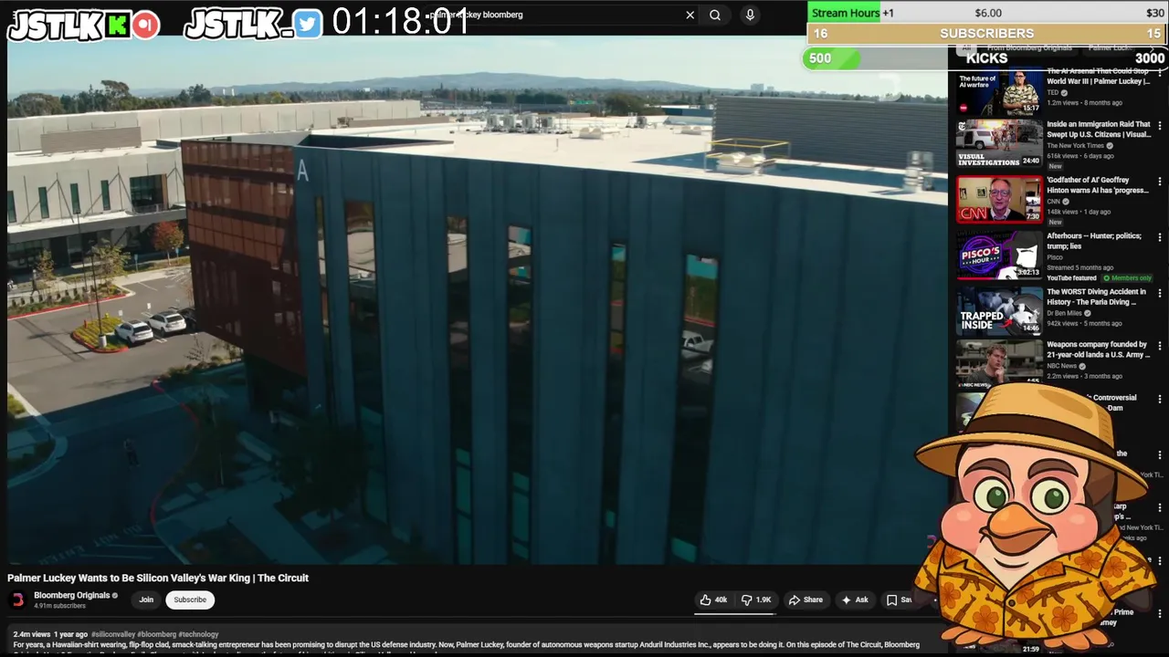Image resolution: width=1169 pixels, height=657 pixels.
Task: Clear the search box with the X icon
Action: coord(690,15)
